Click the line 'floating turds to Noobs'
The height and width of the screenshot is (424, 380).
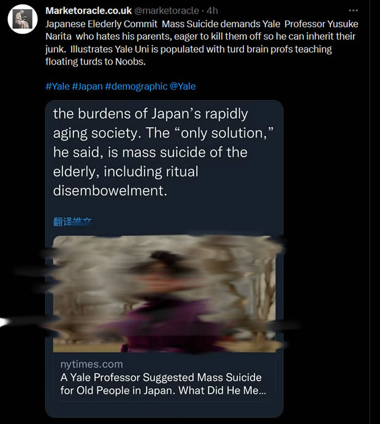(x=96, y=61)
